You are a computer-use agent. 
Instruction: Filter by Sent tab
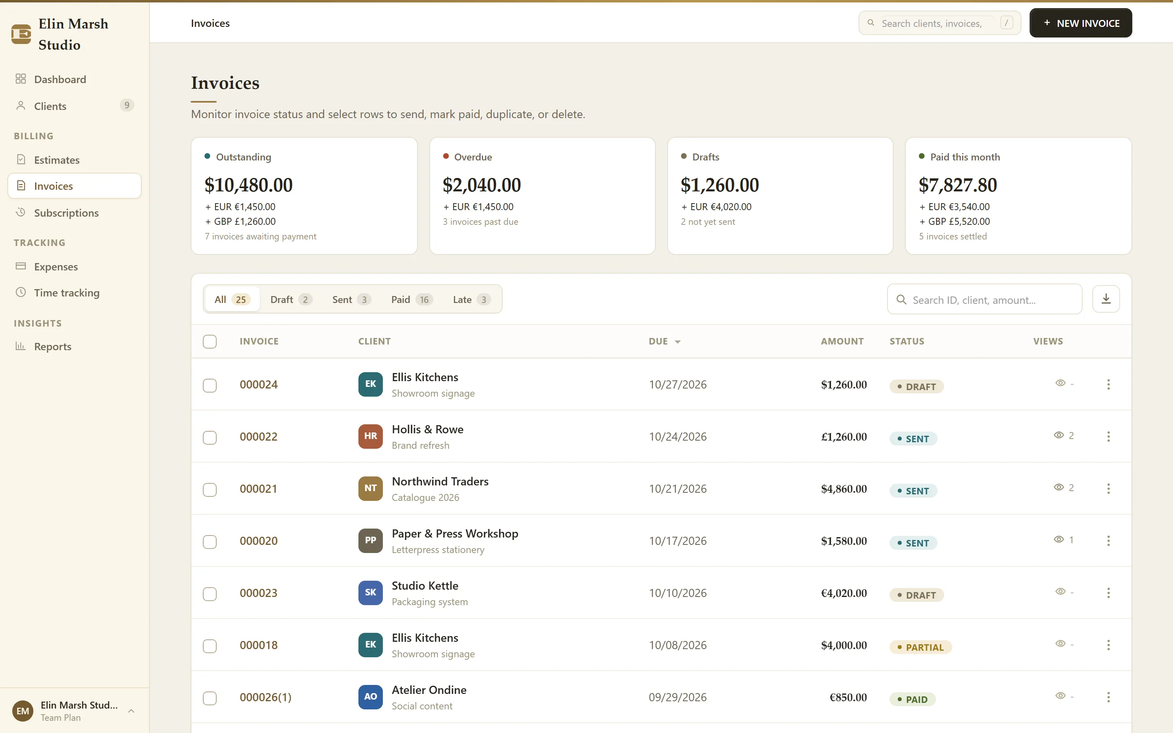click(x=351, y=299)
